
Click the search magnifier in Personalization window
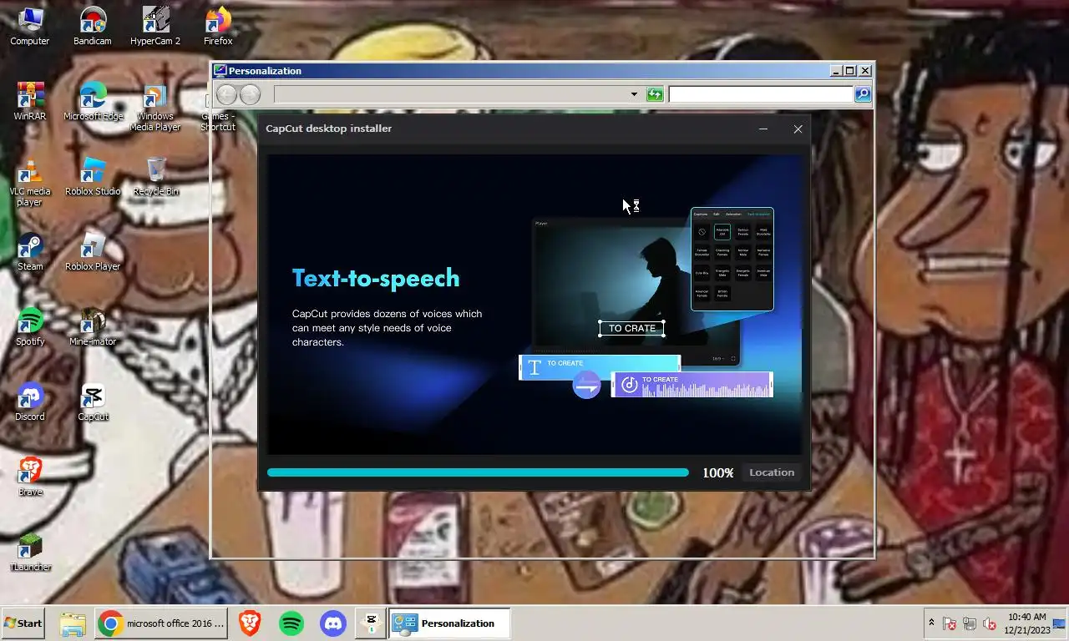(x=863, y=94)
